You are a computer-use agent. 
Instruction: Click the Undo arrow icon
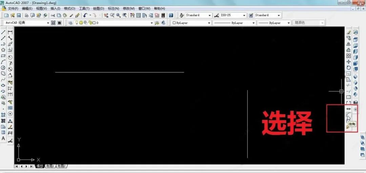coord(85,15)
